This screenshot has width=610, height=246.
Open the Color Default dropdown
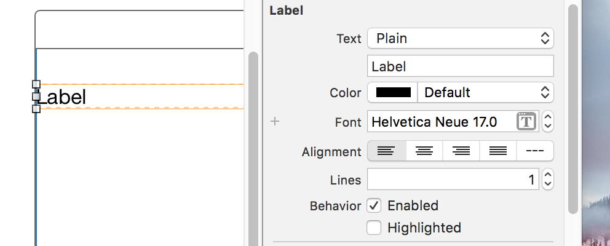pos(486,92)
